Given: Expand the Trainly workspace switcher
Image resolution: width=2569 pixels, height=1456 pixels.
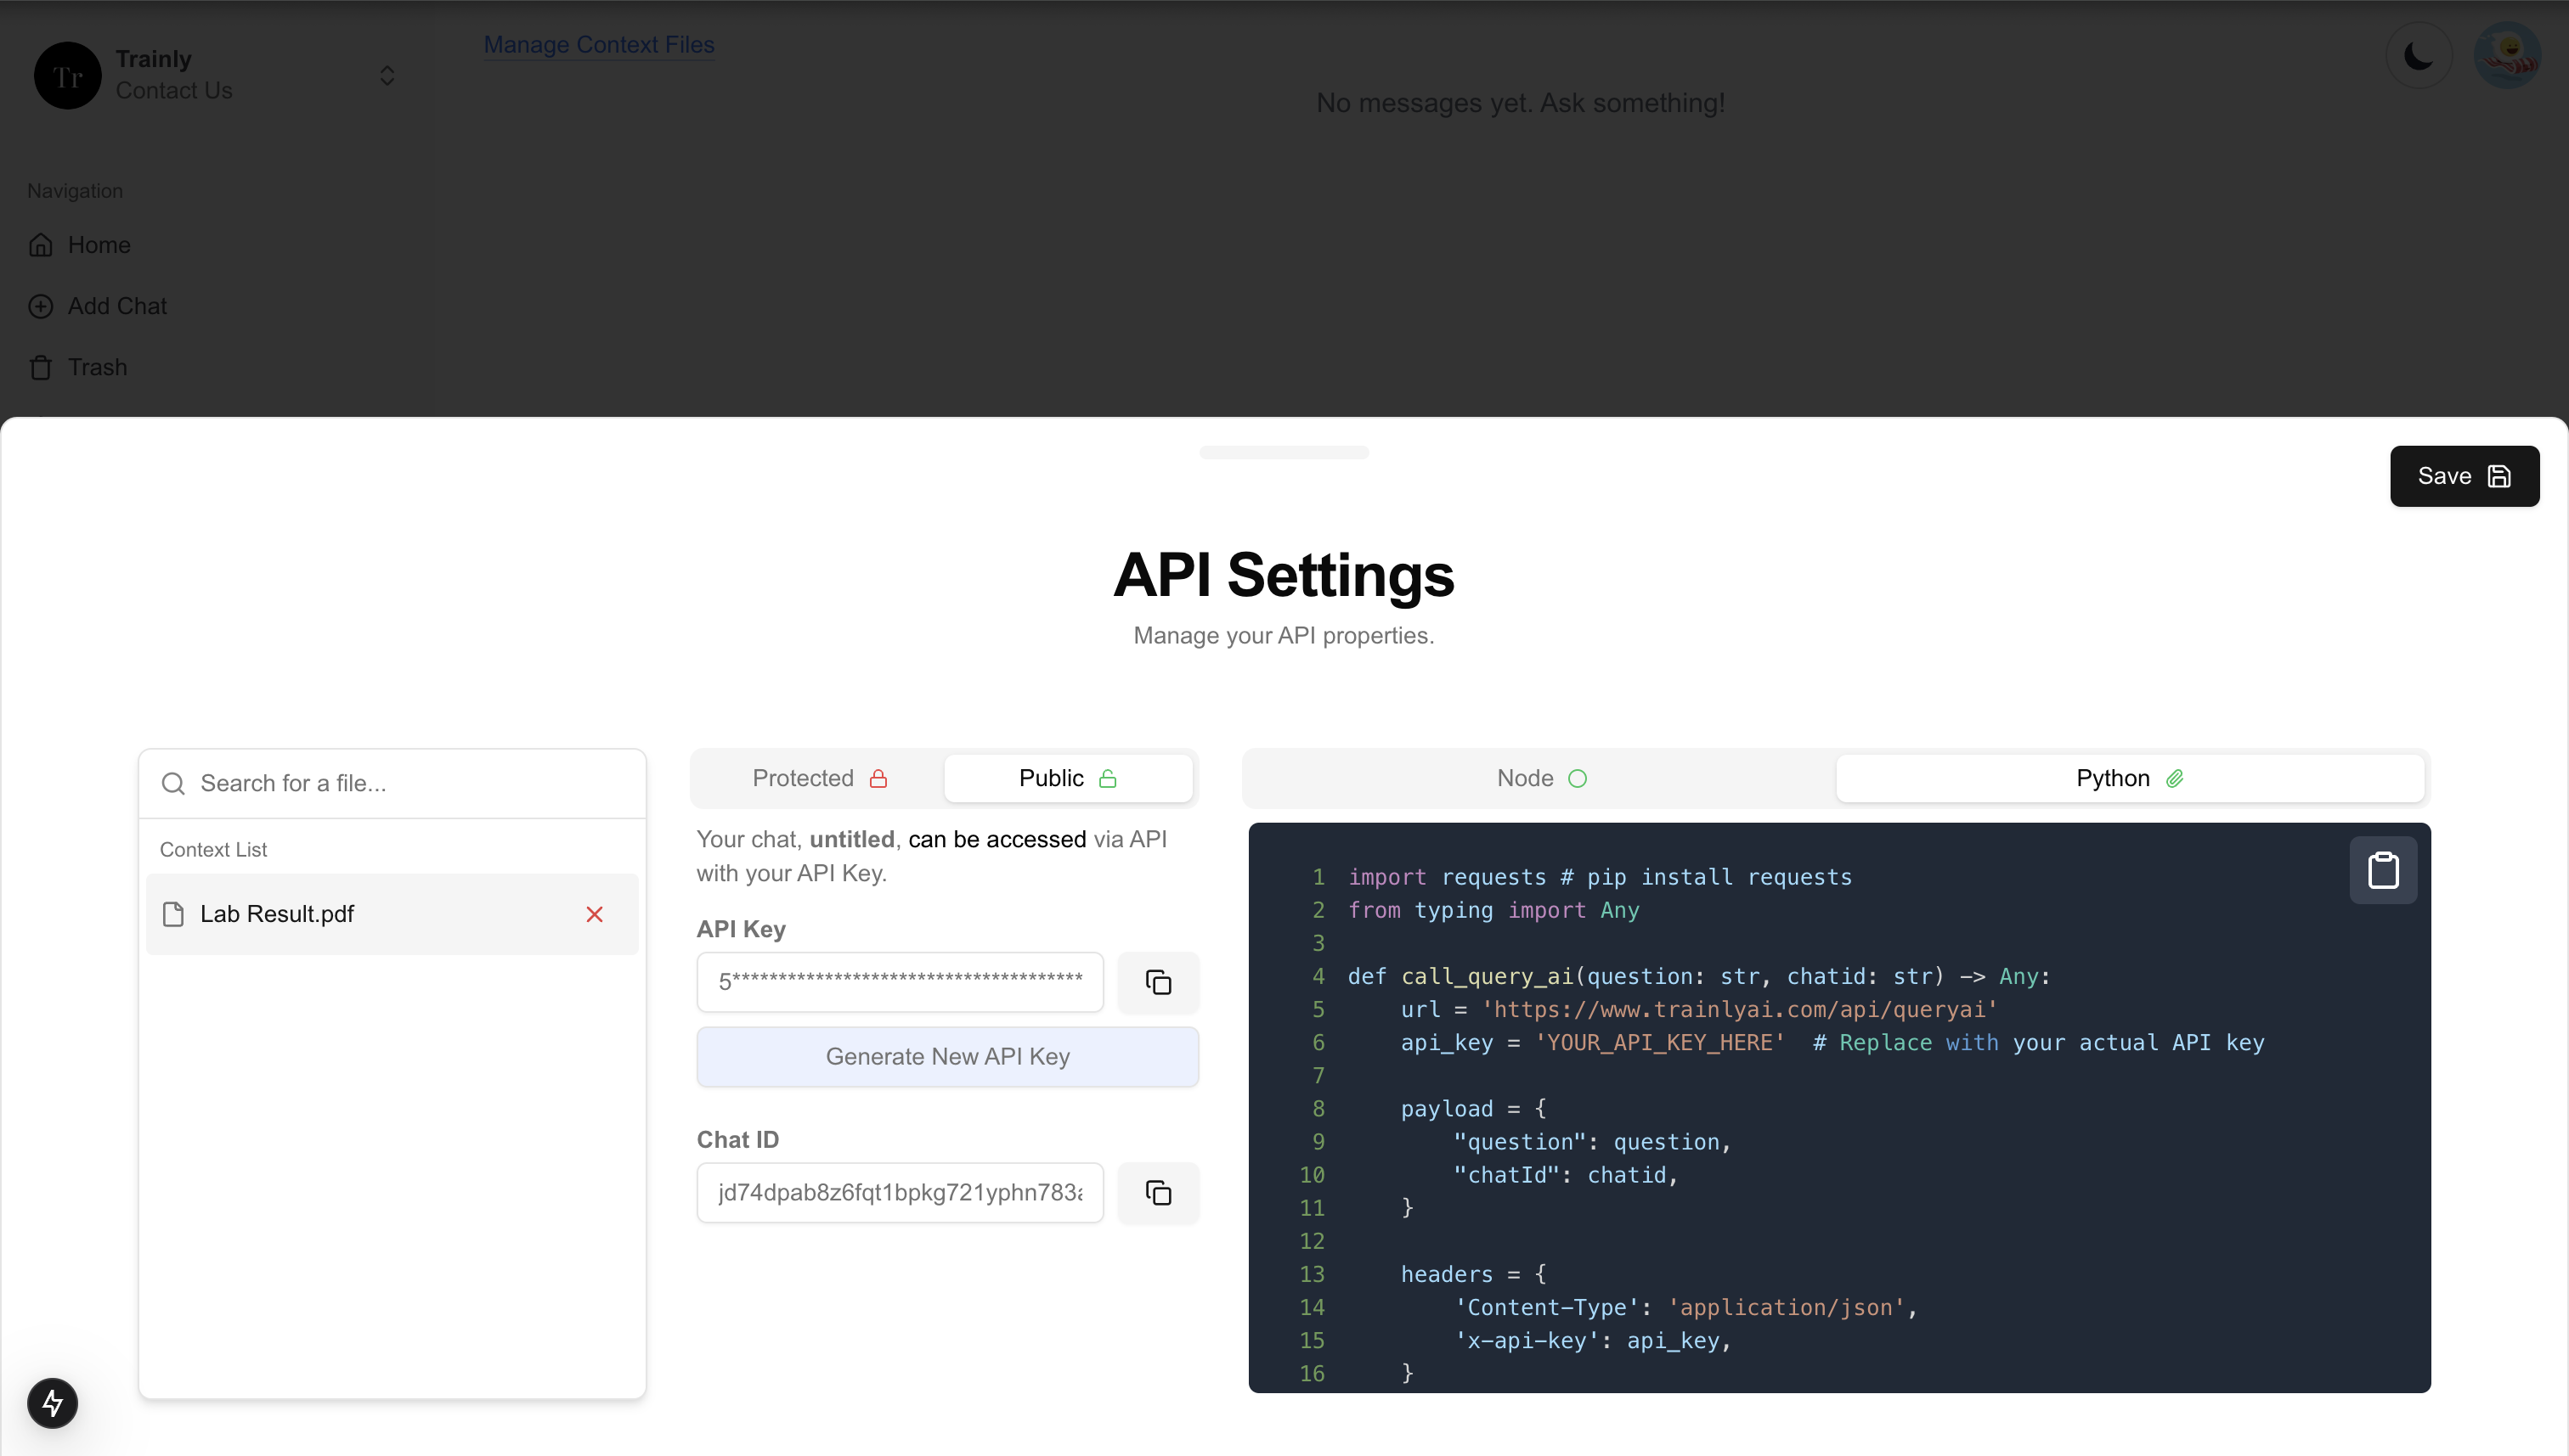Looking at the screenshot, I should tap(387, 76).
